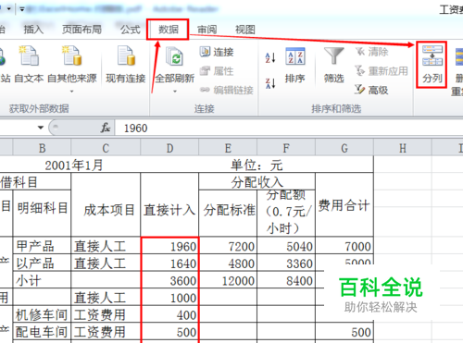Viewport: 463px width, 343px height.
Task: Select the cell with value 12000
Action: 228,280
